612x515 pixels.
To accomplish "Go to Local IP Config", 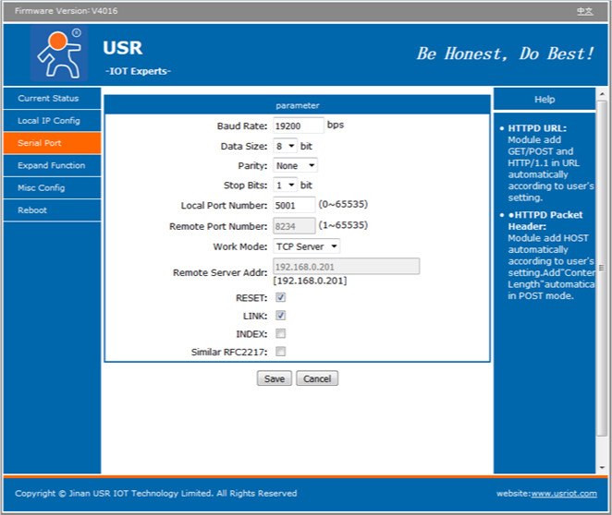I will [49, 121].
